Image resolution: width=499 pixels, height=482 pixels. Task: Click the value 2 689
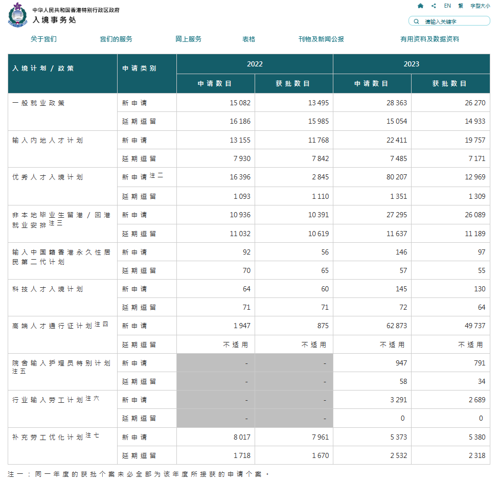click(477, 400)
